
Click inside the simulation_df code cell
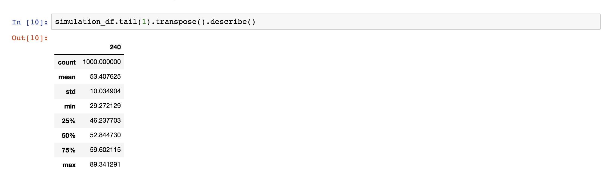coord(326,22)
